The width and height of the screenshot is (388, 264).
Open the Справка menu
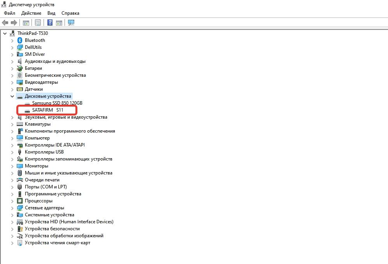click(x=70, y=13)
